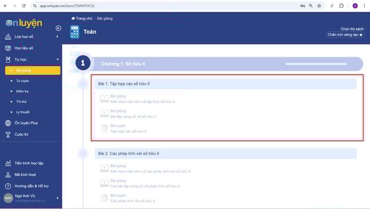Screen dimensions: 370x209
Task: Open Chrome three-dot menu
Action: pos(364,6)
